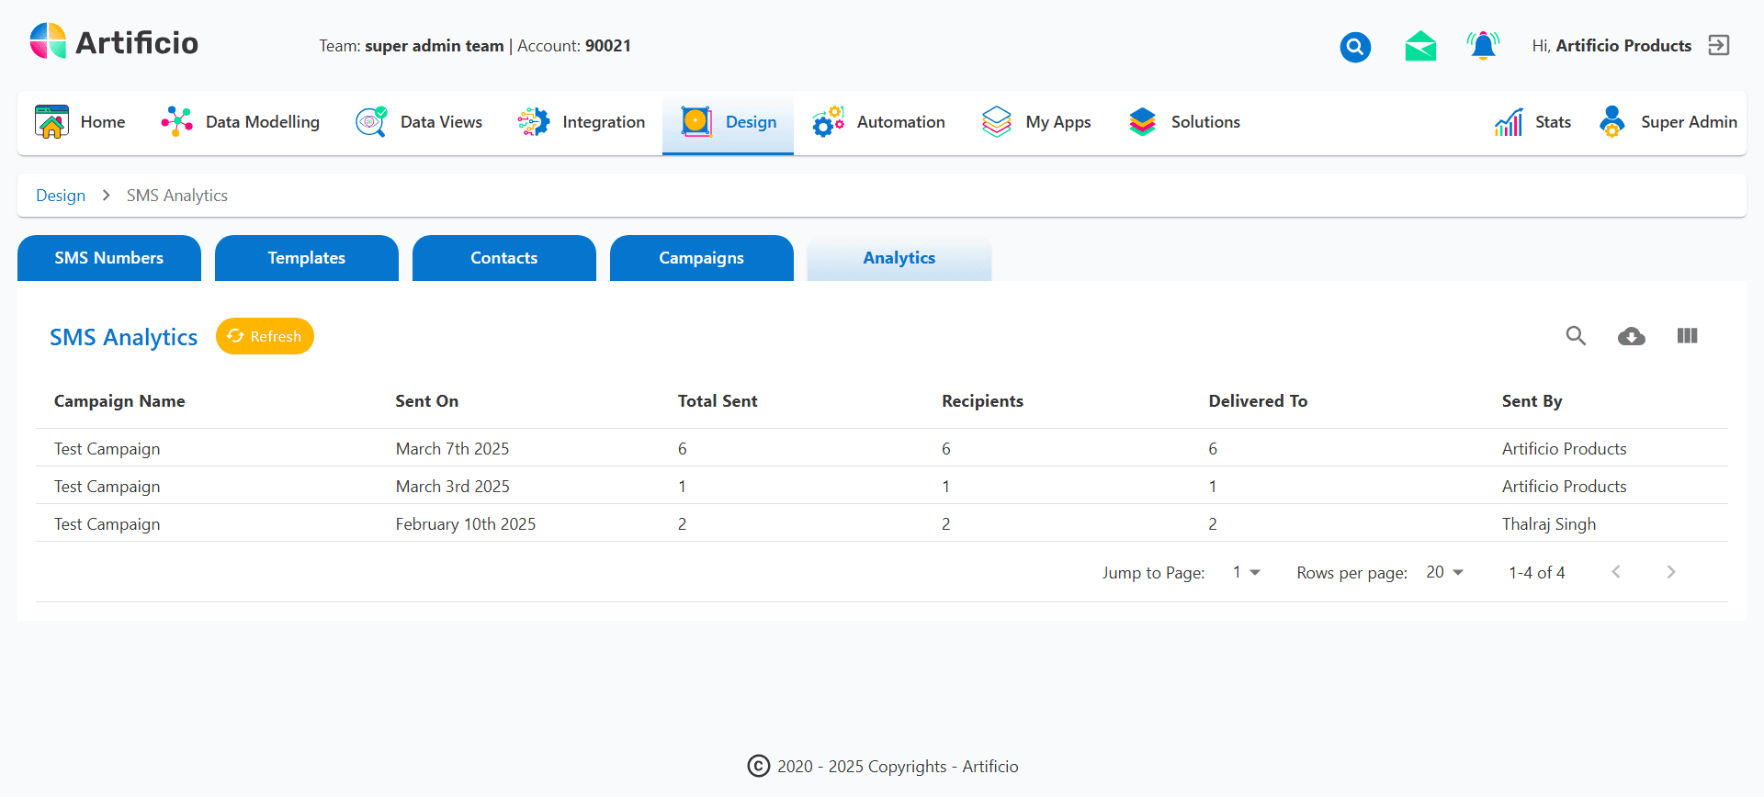Go to next page arrow

[1671, 572]
